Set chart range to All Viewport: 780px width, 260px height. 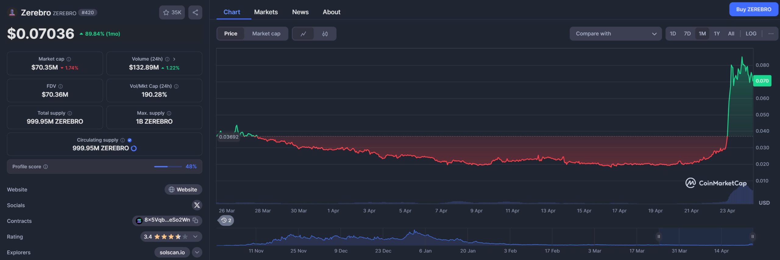tap(731, 34)
